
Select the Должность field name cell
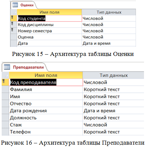click(x=46, y=118)
